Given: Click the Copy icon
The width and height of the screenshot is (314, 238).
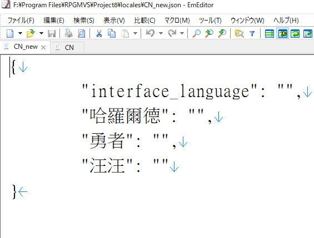Looking at the screenshot, I should pos(112,33).
